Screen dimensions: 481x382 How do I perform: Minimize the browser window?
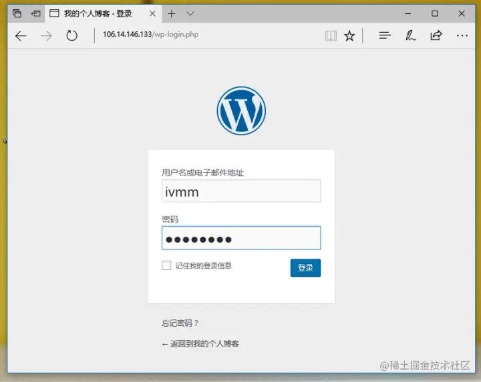[408, 13]
